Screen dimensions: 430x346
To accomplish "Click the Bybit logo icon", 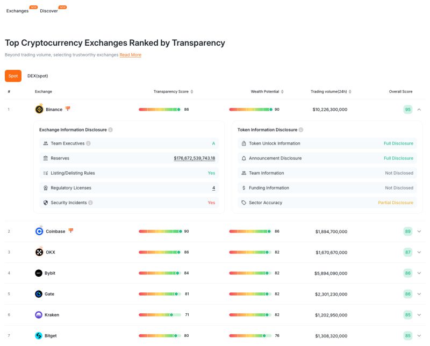I will 39,273.
